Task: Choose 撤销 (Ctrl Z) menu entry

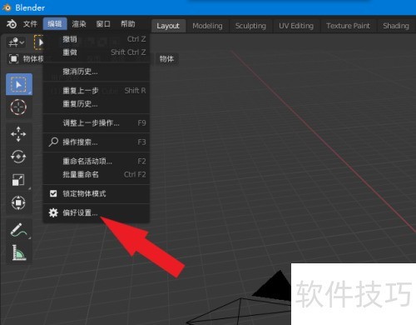Action: [97, 39]
